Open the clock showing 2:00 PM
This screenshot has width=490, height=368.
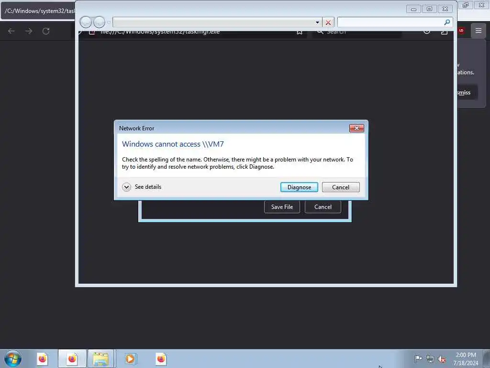click(466, 359)
